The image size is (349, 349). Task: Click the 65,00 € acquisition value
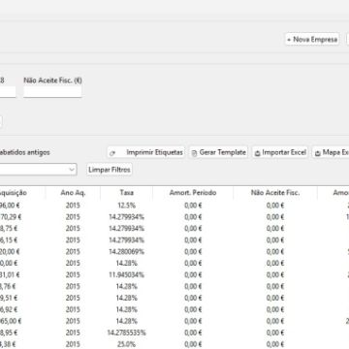[11, 321]
